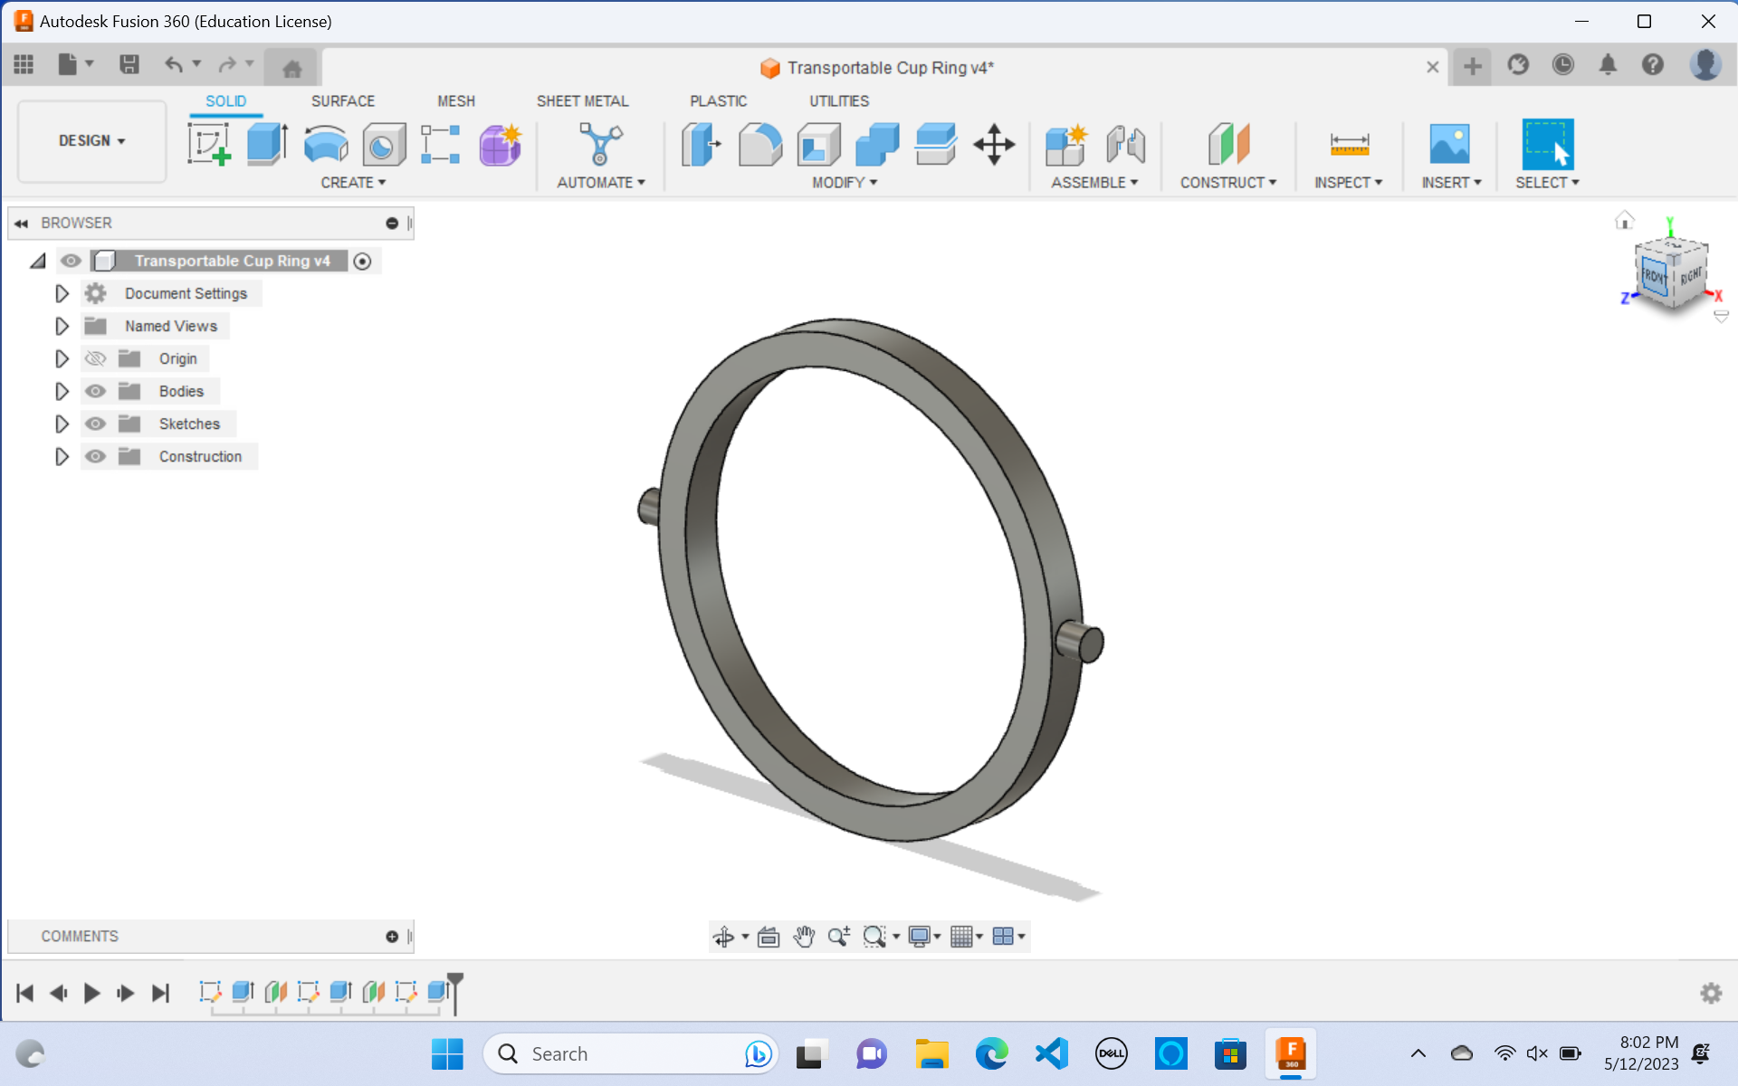Switch to the Sheet Metal tab

tap(583, 100)
